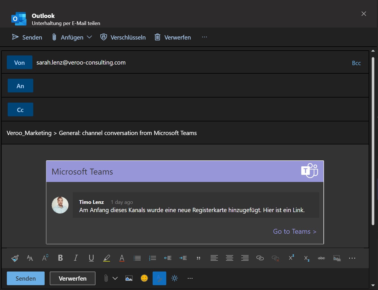378x290 pixels.
Task: Toggle bold formatting
Action: (x=60, y=258)
